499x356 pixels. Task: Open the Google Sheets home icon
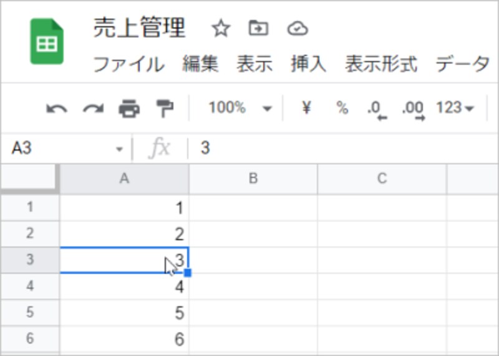pyautogui.click(x=47, y=42)
